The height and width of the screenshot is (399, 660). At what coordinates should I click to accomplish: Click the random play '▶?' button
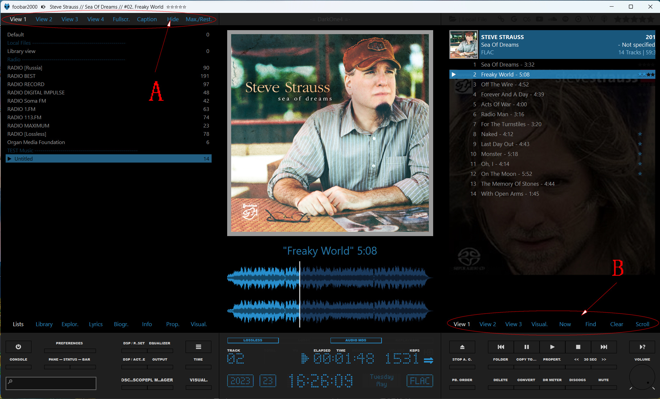tap(642, 347)
